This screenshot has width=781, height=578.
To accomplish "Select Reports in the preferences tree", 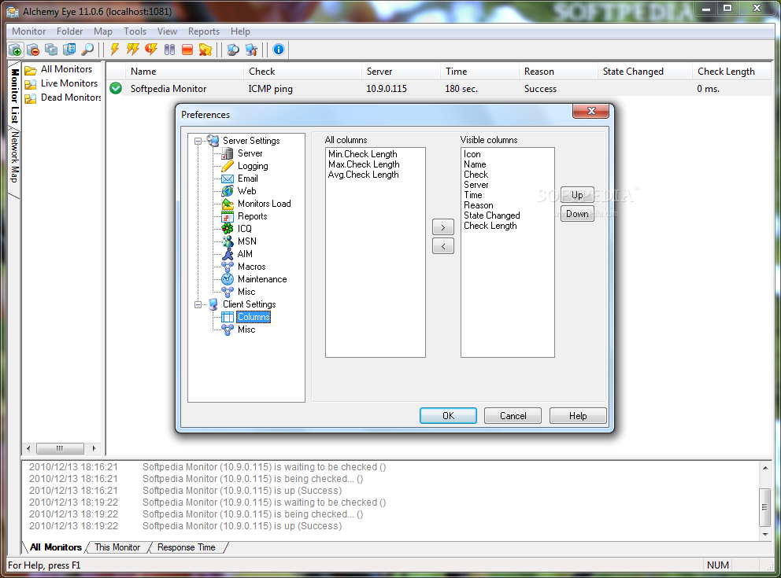I will 252,216.
